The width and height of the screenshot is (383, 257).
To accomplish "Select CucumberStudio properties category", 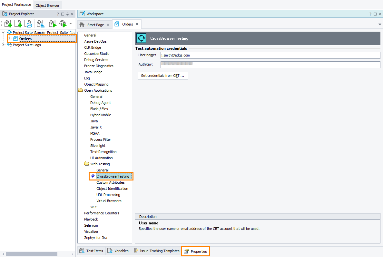I will pyautogui.click(x=97, y=54).
